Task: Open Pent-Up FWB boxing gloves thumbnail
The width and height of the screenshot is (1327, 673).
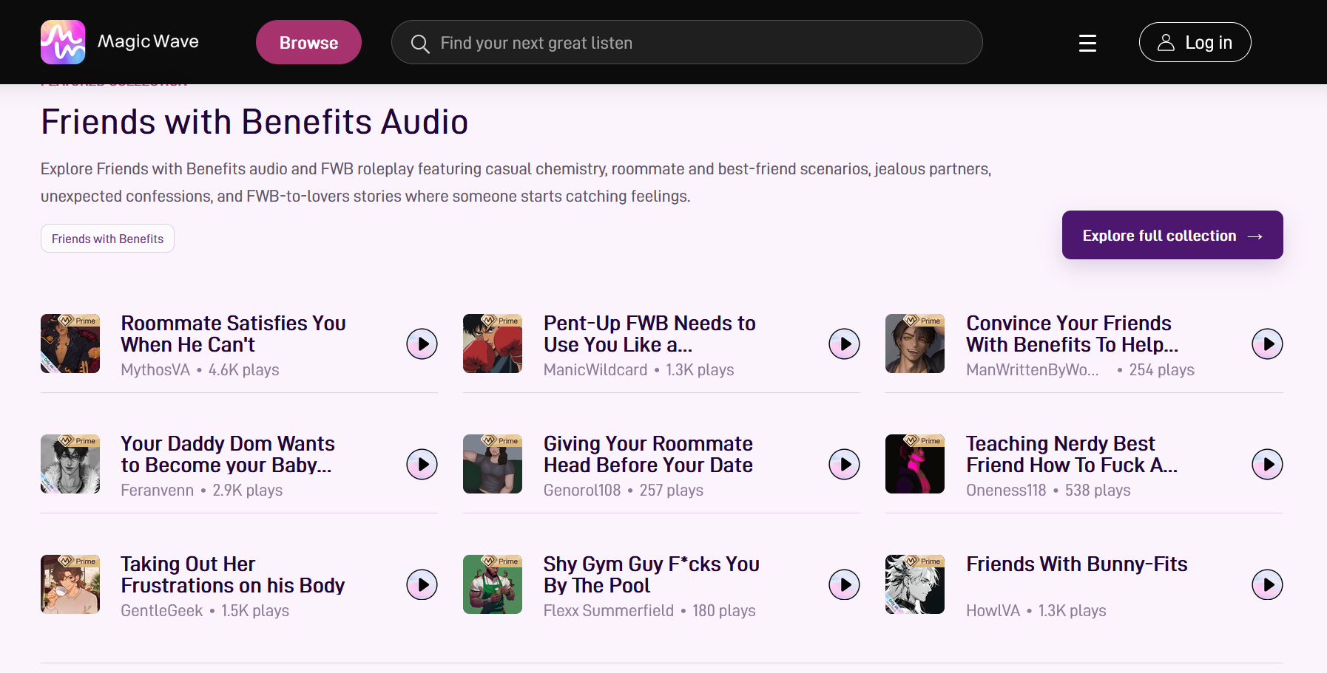Action: [493, 344]
